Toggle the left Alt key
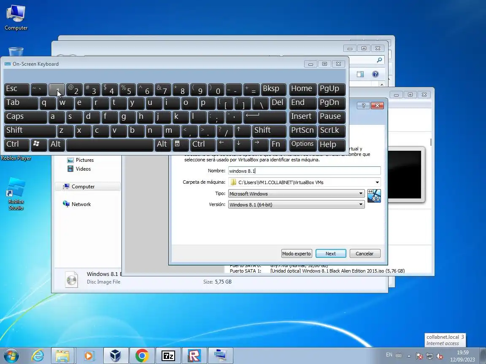 point(57,145)
